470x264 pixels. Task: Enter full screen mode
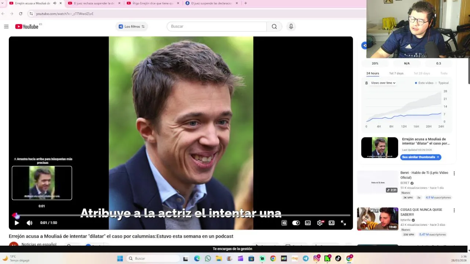coord(343,223)
